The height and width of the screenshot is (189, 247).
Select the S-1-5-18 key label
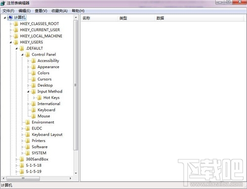point(34,165)
